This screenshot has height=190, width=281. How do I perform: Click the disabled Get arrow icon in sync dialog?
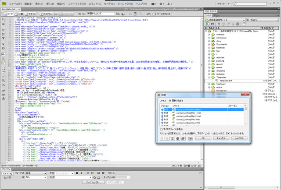162,138
